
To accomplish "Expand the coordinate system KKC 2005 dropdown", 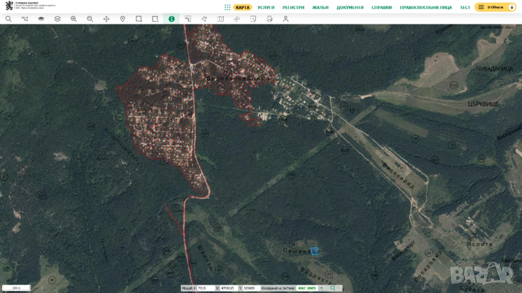I will [321, 288].
